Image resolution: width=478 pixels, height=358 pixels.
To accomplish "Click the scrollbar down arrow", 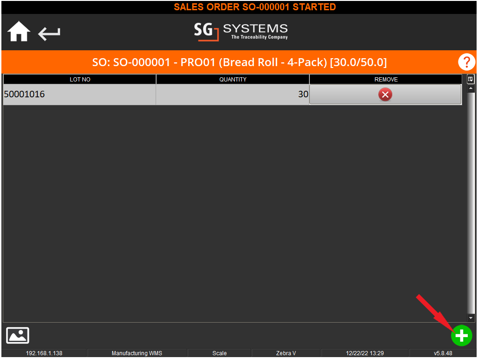I will point(471,318).
